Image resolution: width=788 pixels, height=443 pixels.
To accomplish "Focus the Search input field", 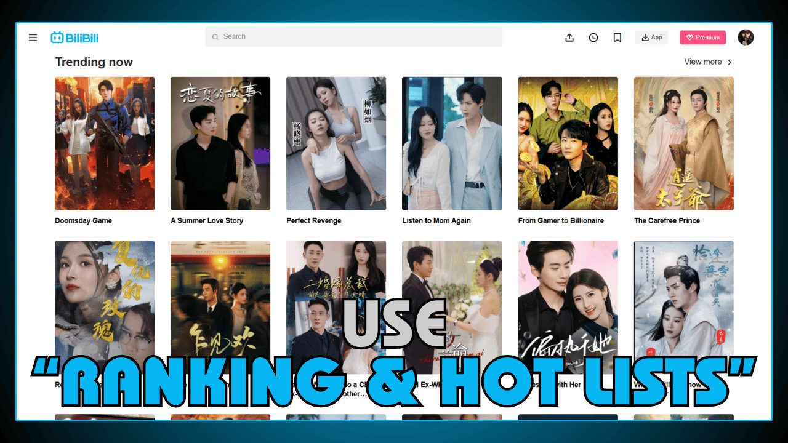I will [354, 37].
